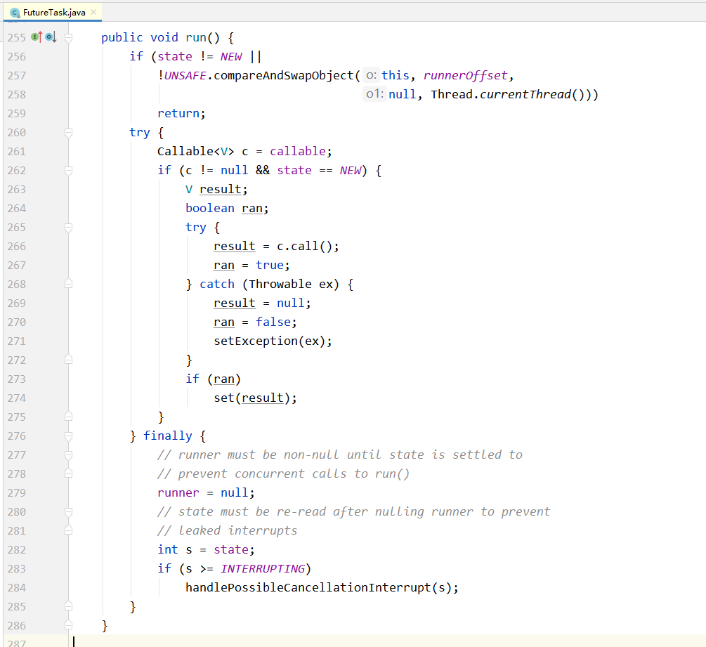
Task: Click 'NEW' constant on line 256
Action: click(x=231, y=56)
